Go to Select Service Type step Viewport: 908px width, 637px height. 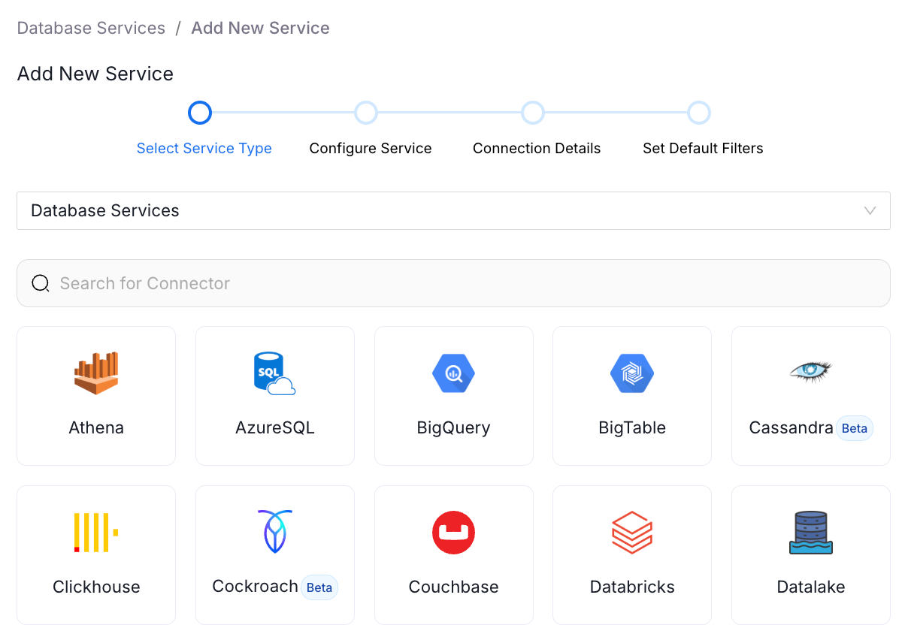(x=204, y=148)
